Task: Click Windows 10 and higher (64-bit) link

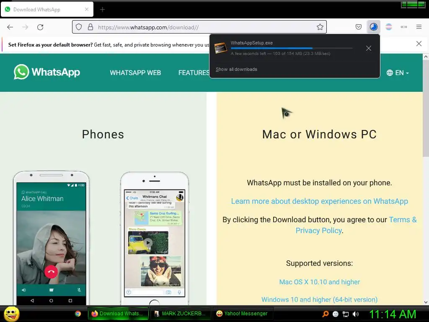Action: (x=319, y=299)
